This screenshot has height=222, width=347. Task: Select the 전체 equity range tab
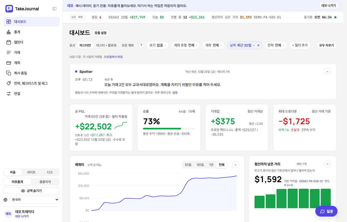tap(221, 165)
